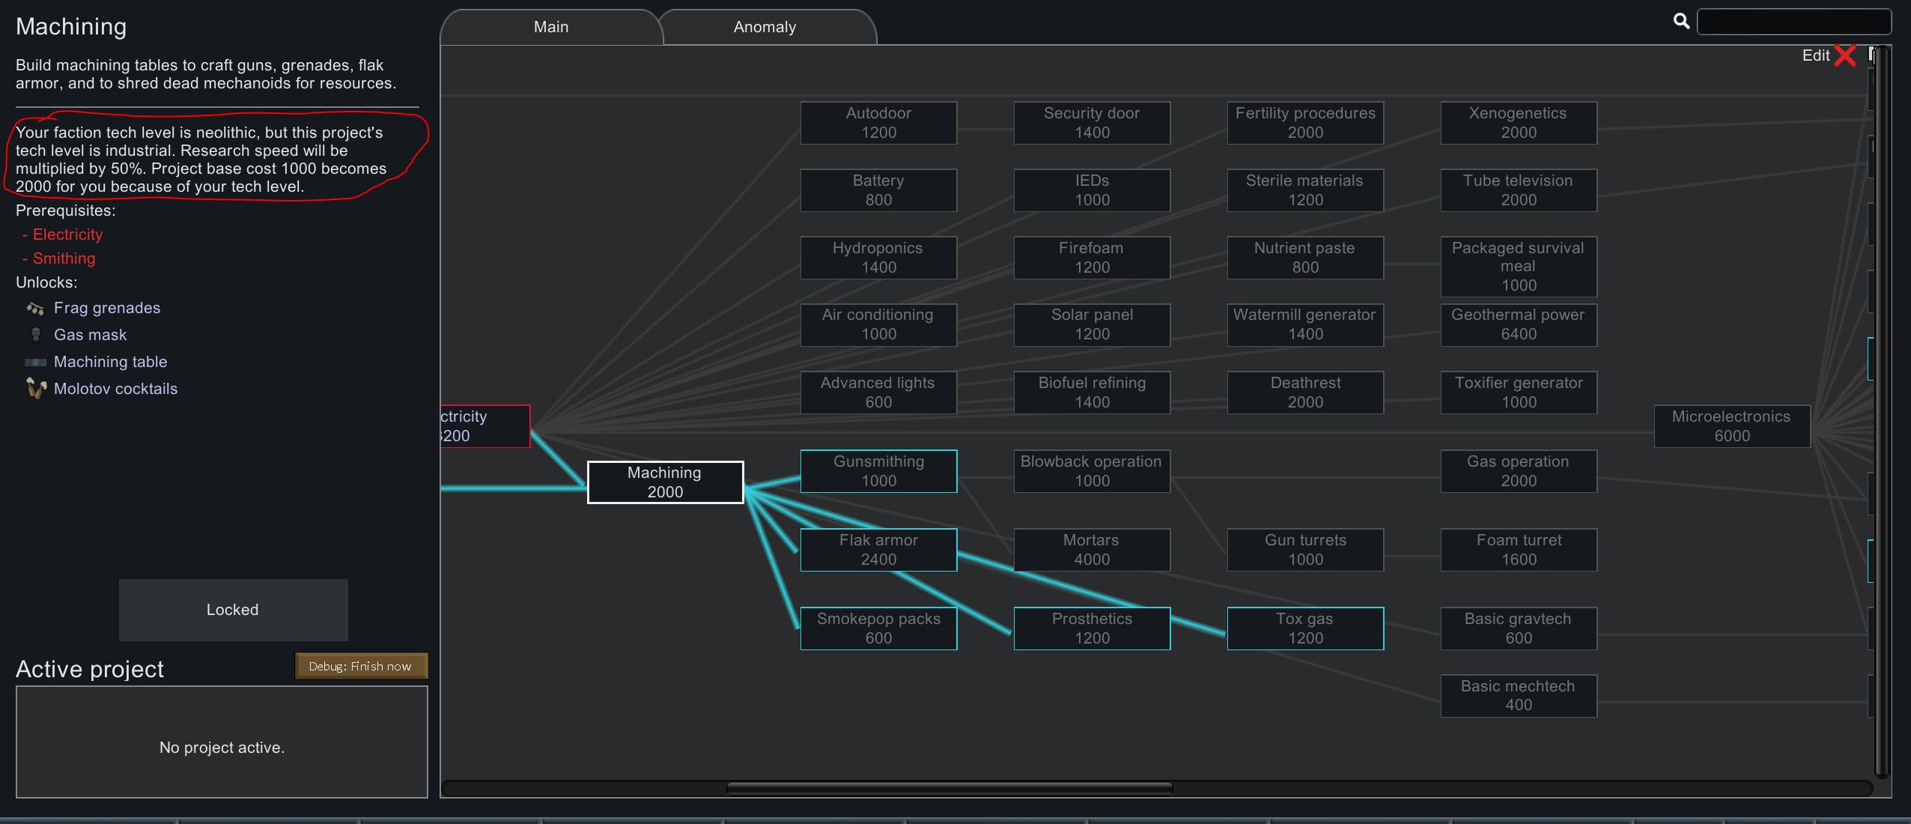Select the partially visible Electricity node
1911x824 pixels.
click(x=485, y=426)
